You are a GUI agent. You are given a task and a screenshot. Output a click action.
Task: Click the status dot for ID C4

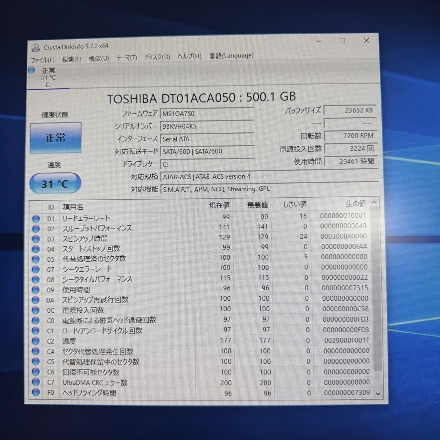click(x=36, y=351)
